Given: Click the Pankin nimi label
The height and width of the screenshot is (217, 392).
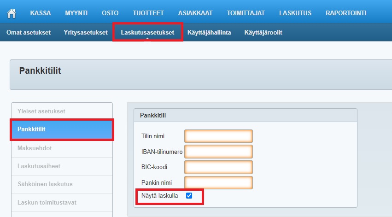Looking at the screenshot, I should click(x=157, y=183).
